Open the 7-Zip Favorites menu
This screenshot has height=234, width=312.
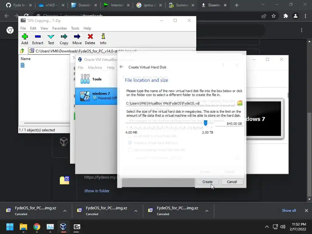point(59,28)
